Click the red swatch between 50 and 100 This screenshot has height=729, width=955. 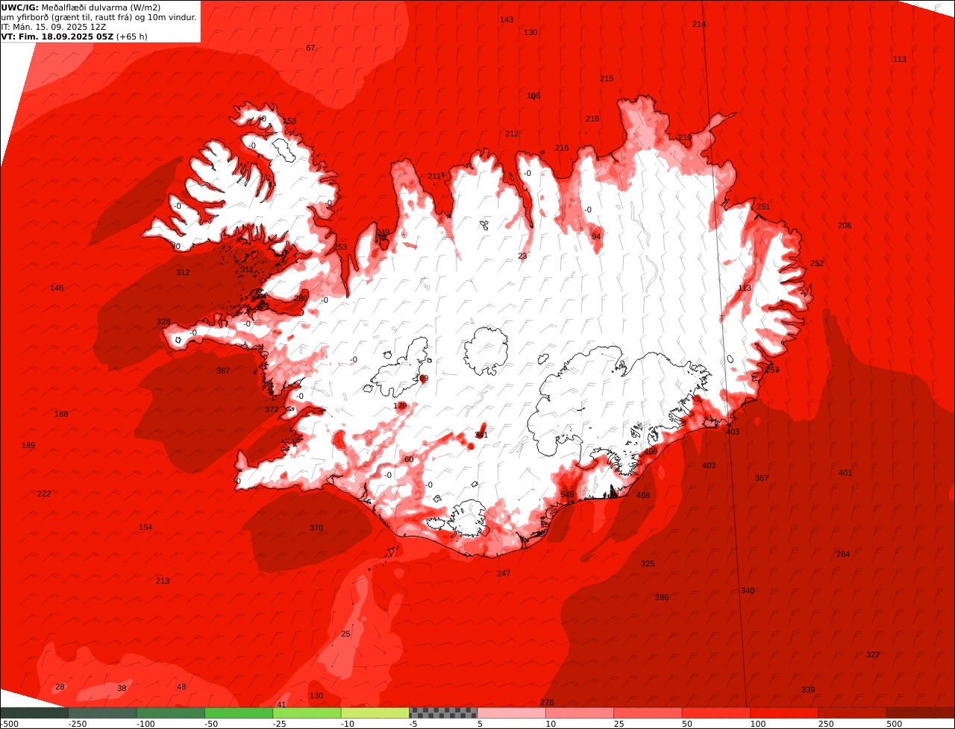pos(716,713)
